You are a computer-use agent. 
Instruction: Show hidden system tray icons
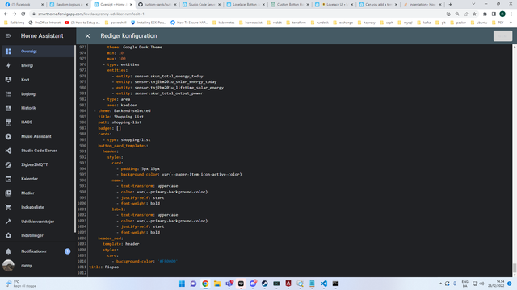(440, 284)
